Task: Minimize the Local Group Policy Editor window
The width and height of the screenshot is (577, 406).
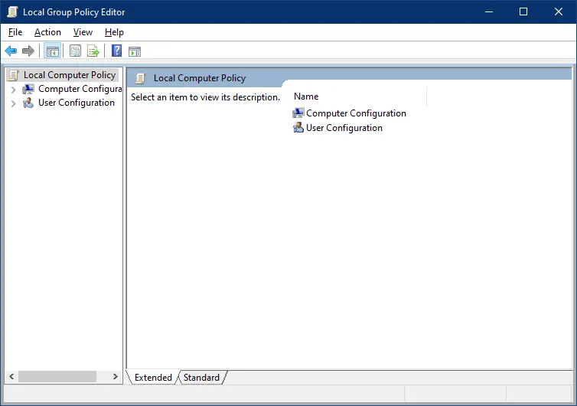Action: pos(489,11)
